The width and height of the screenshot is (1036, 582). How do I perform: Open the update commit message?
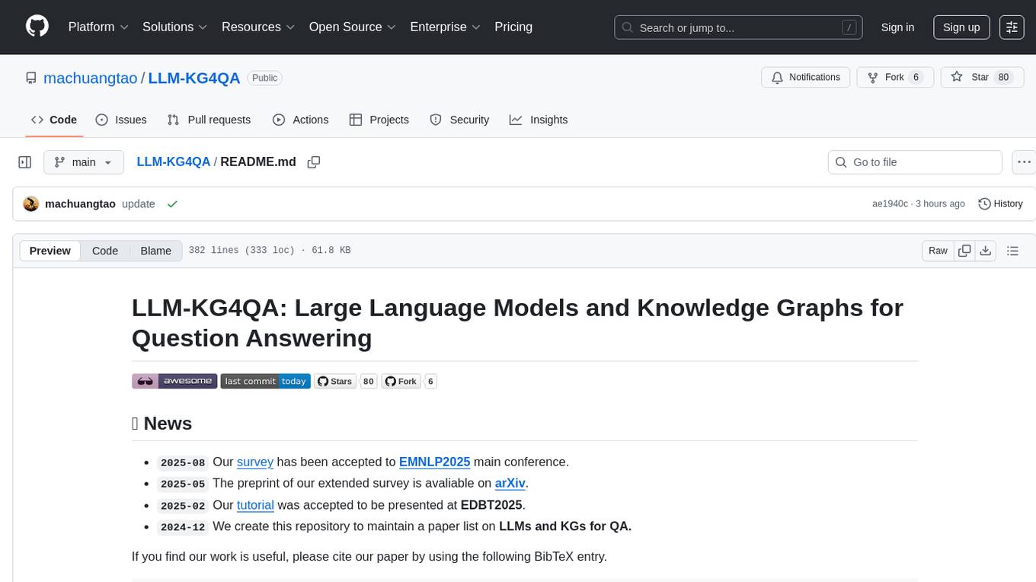[139, 204]
